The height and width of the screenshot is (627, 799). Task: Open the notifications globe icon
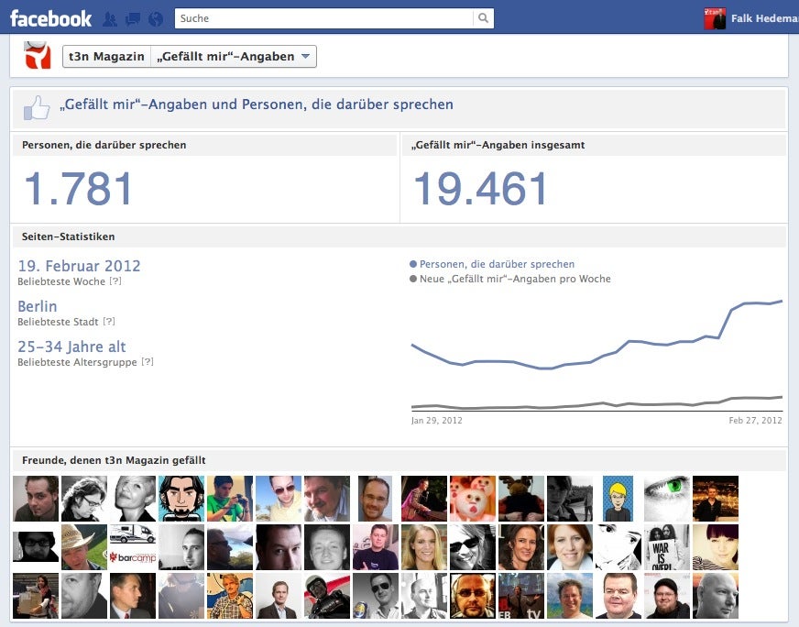[156, 19]
